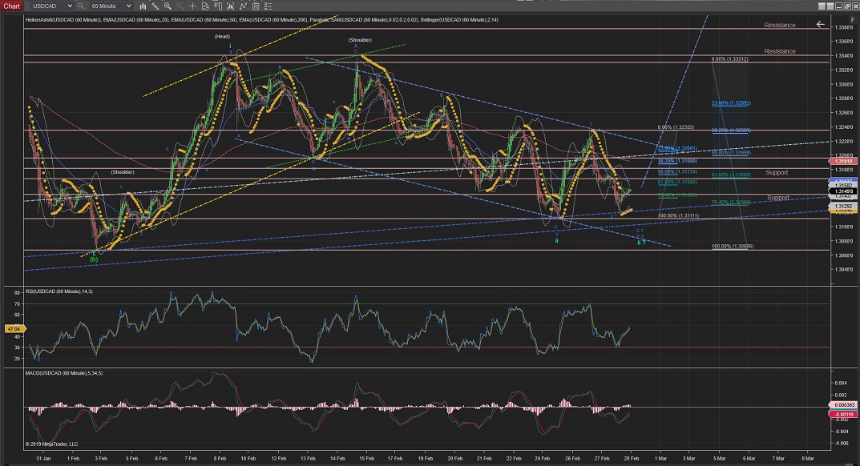
Task: Enable the crosshair cursor tool
Action: coord(192,6)
